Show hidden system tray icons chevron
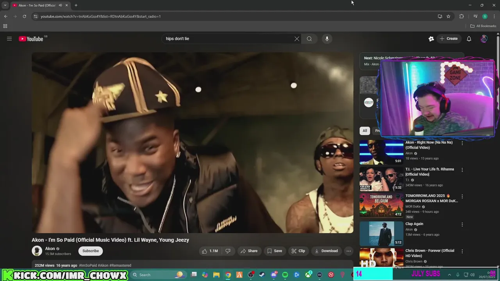This screenshot has height=281, width=500. pos(449,275)
